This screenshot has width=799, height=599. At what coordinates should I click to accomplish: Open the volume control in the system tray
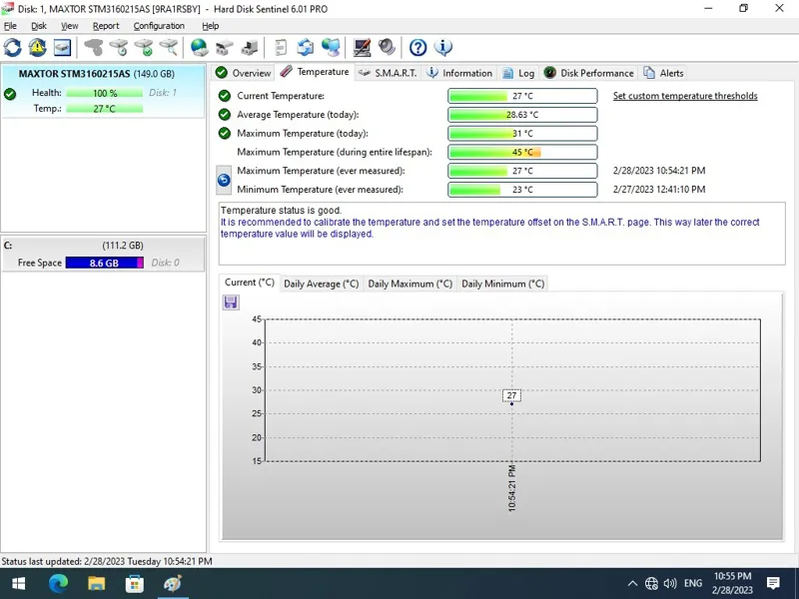(x=670, y=583)
